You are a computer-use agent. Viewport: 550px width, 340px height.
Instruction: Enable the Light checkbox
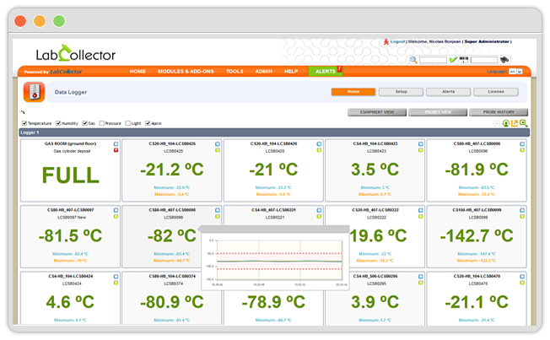tap(128, 123)
